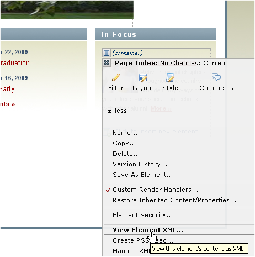The height and width of the screenshot is (257, 255).
Task: Click the insert new element icon
Action: tap(107, 132)
